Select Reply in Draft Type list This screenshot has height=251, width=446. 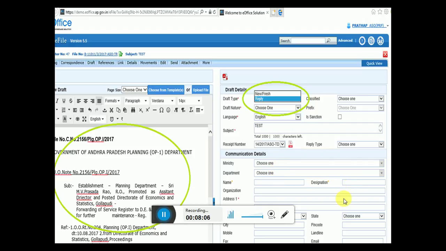click(277, 99)
